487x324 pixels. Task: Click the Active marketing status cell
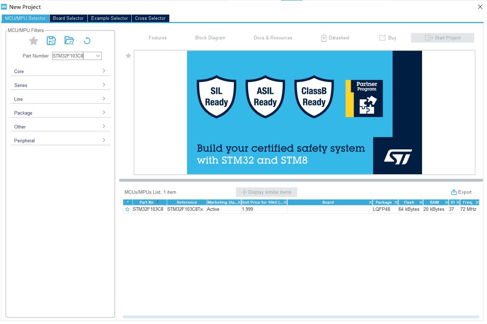click(x=224, y=209)
